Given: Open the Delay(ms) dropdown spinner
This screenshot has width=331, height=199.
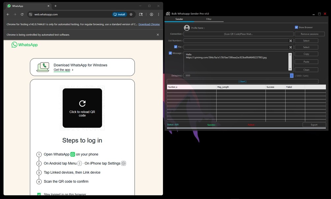Looking at the screenshot, I should [291, 75].
